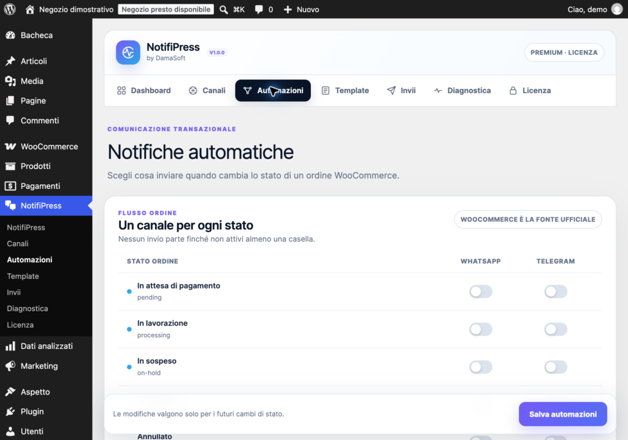Click NotifiPress first submenu entry

click(x=26, y=227)
